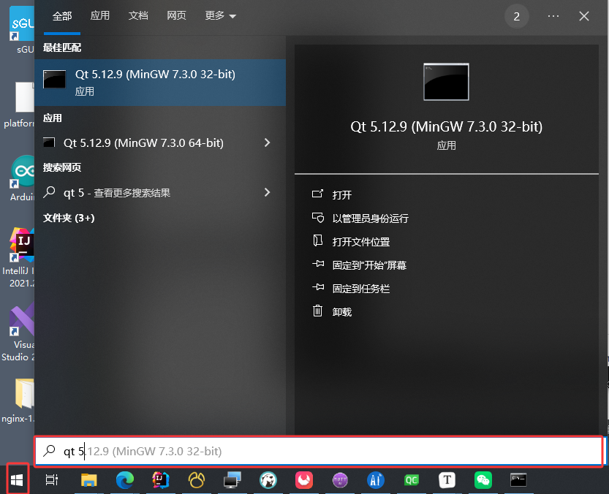Open the platform file on the desktop
Image resolution: width=609 pixels, height=494 pixels.
coord(19,104)
